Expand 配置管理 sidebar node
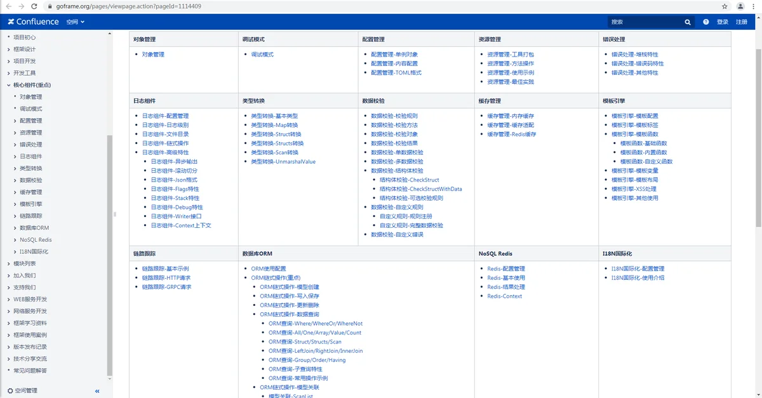The image size is (762, 398). 15,121
